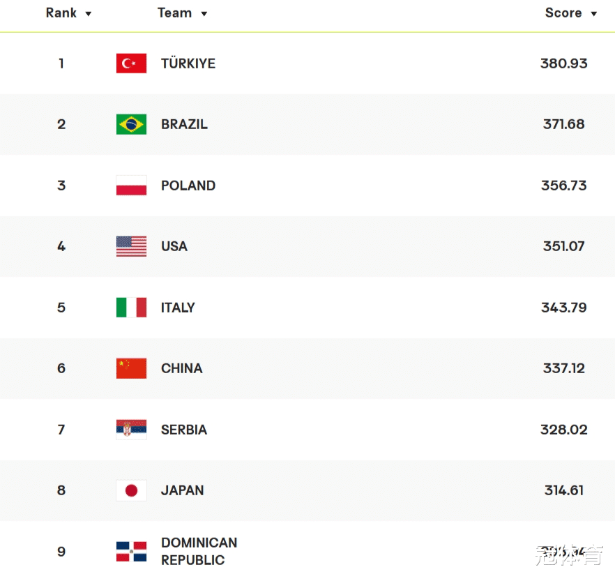Screen dimensions: 615x581
Task: Select the SERBIA team name
Action: coord(184,430)
